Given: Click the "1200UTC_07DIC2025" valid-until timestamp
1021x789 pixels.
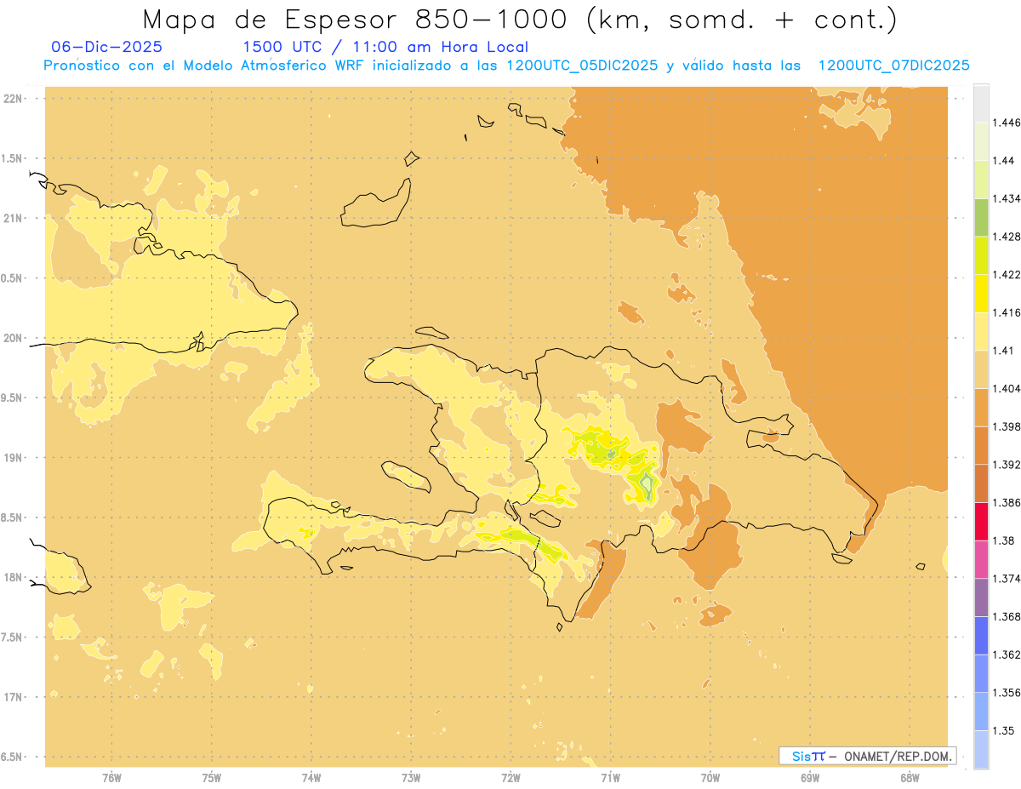Looking at the screenshot, I should (x=893, y=66).
